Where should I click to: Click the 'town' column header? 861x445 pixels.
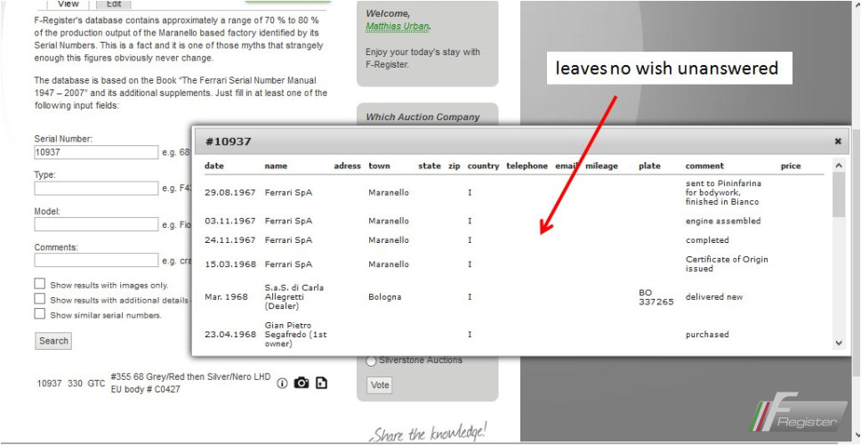coord(380,166)
